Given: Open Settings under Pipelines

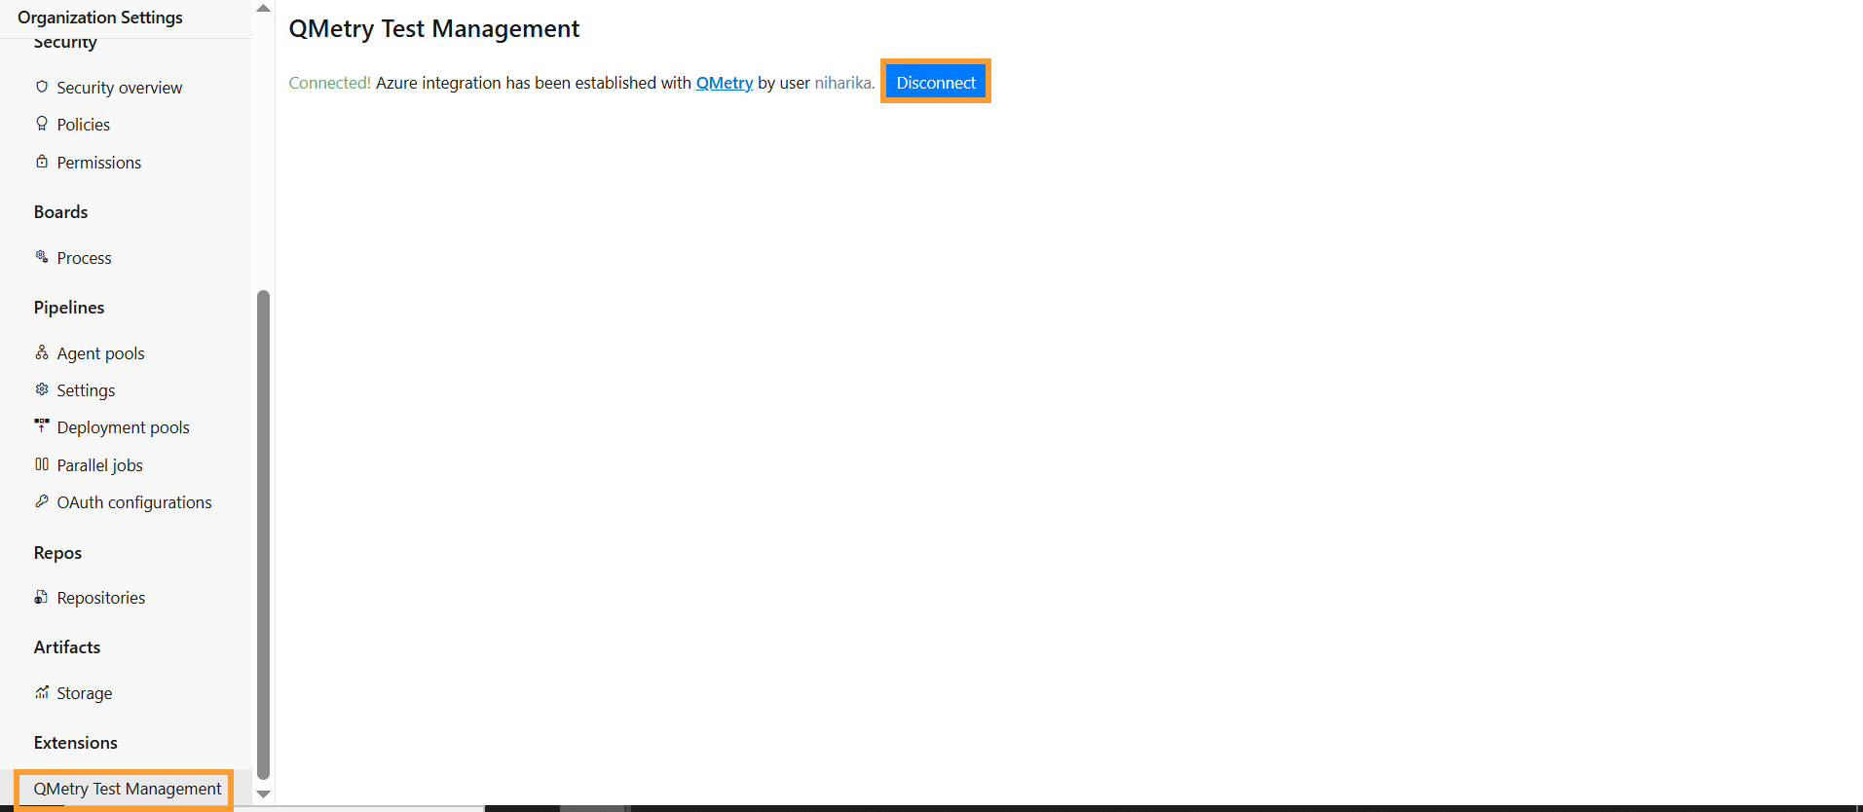Looking at the screenshot, I should 86,390.
